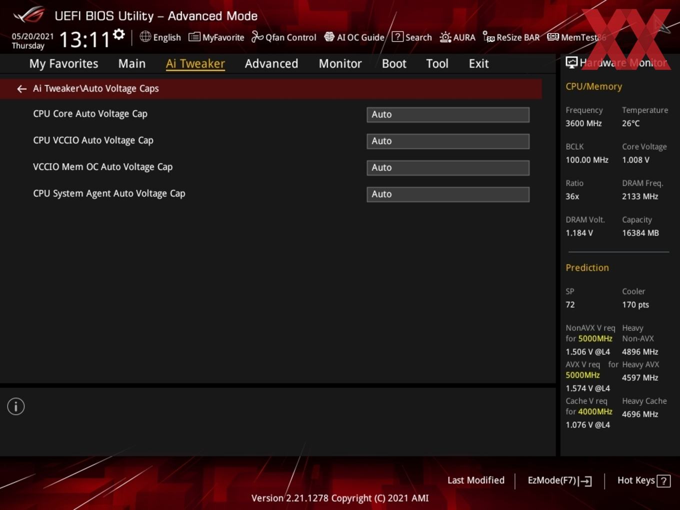The image size is (680, 510).
Task: Select the Ai Tweaker tab
Action: [x=195, y=63]
